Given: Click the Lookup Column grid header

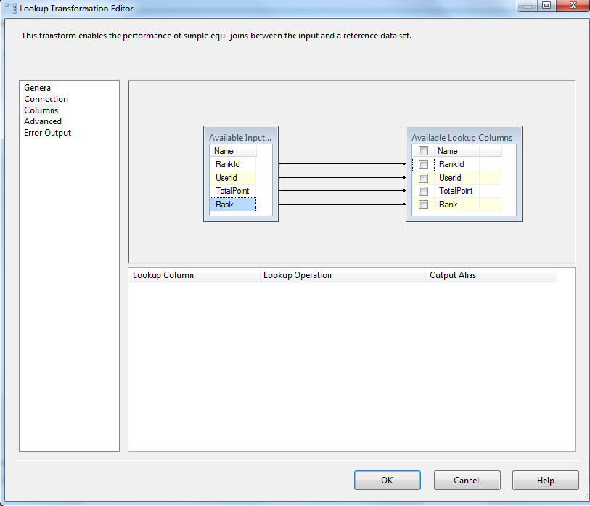Looking at the screenshot, I should pos(194,275).
